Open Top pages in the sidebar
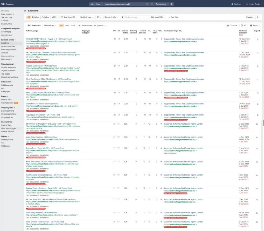The width and height of the screenshot is (264, 231). point(5,74)
